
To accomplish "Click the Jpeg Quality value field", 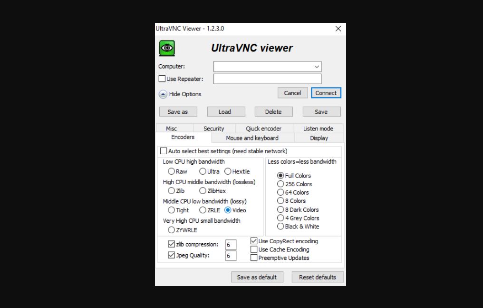I will (230, 256).
